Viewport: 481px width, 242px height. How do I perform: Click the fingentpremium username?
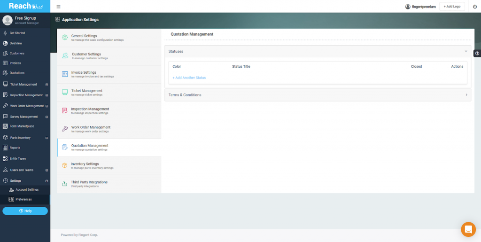click(424, 7)
